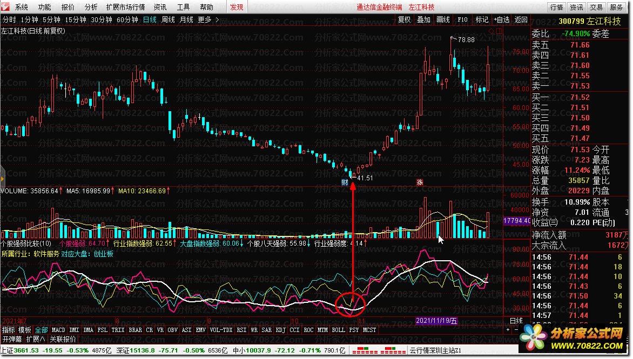The image size is (633, 359).
Task: Click the 2021/11/19/五 date marker
Action: [x=436, y=321]
